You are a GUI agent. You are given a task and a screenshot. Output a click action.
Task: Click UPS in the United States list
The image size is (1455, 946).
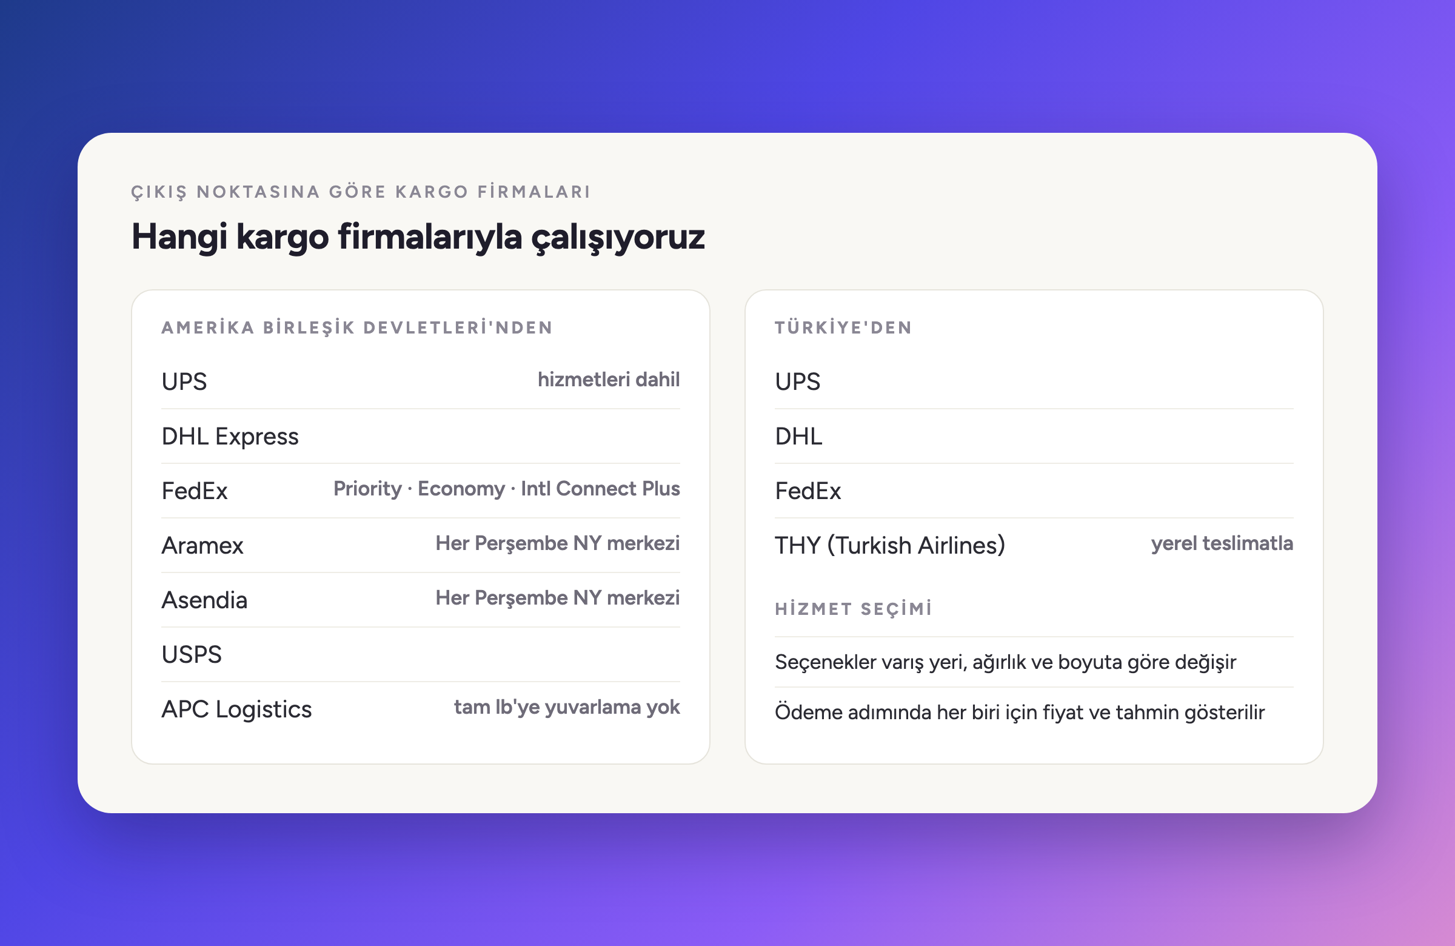point(184,381)
